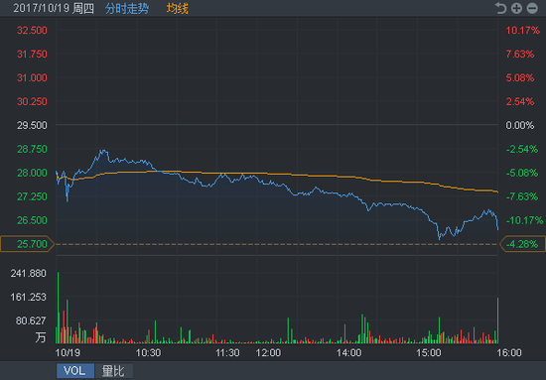Screen dimensions: 546x380
Task: Click the 10:30 time axis label
Action: pos(148,352)
